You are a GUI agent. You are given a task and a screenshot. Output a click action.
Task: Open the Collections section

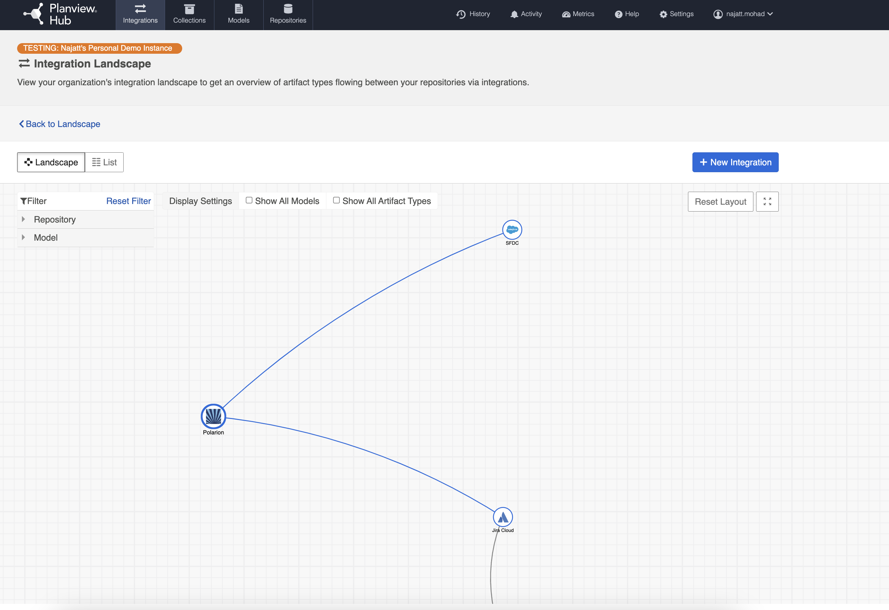click(x=189, y=14)
